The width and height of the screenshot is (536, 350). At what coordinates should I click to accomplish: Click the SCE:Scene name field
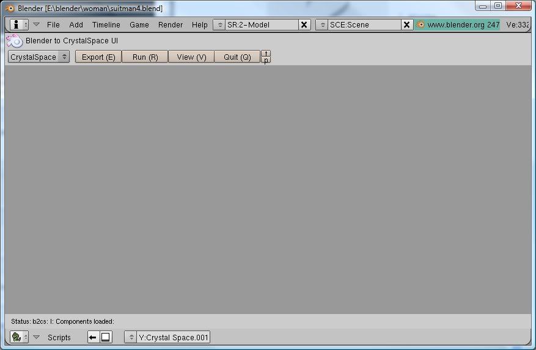364,24
